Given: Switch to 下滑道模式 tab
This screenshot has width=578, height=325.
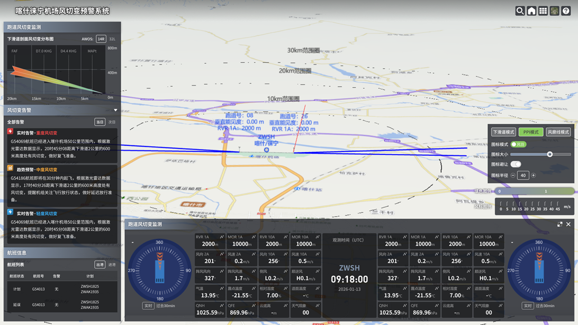Looking at the screenshot, I should click(503, 132).
